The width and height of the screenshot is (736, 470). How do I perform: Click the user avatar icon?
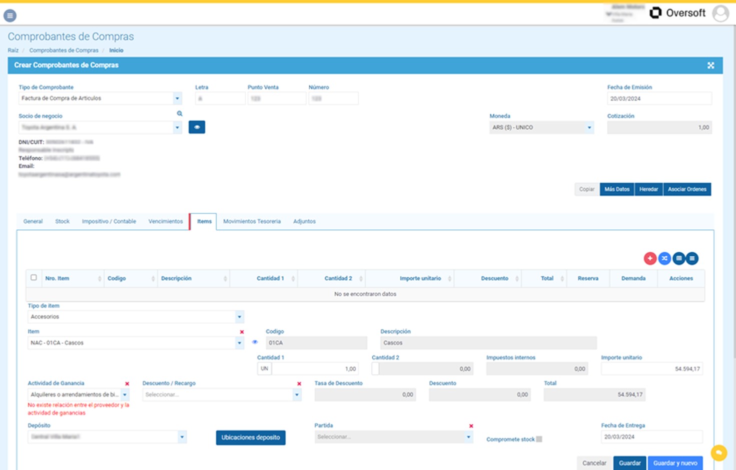point(720,14)
